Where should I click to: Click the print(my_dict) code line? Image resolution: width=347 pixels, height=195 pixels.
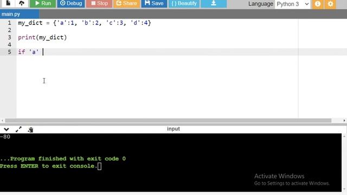[42, 37]
